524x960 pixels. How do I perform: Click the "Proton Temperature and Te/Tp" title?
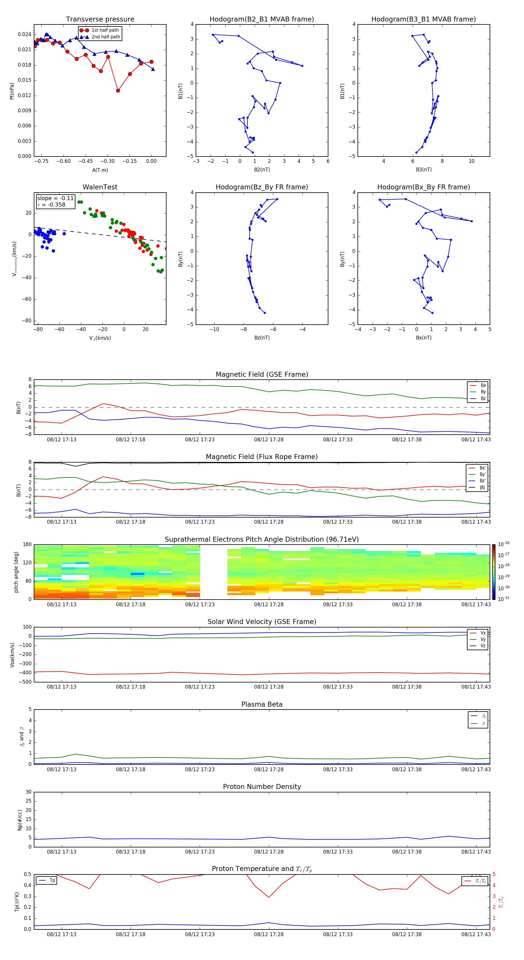pyautogui.click(x=262, y=869)
